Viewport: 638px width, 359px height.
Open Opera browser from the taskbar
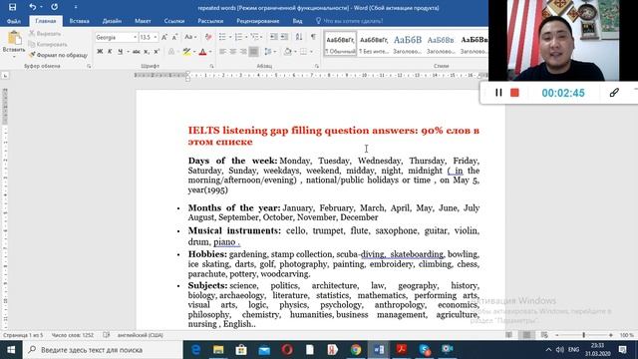coord(287,350)
